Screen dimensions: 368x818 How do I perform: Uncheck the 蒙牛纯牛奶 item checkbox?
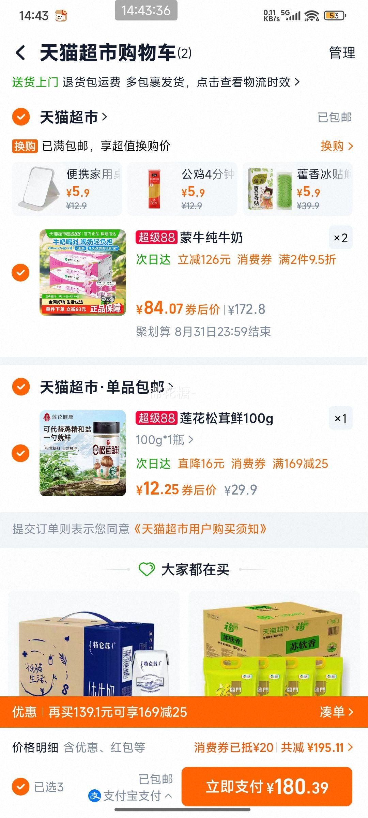(x=21, y=273)
